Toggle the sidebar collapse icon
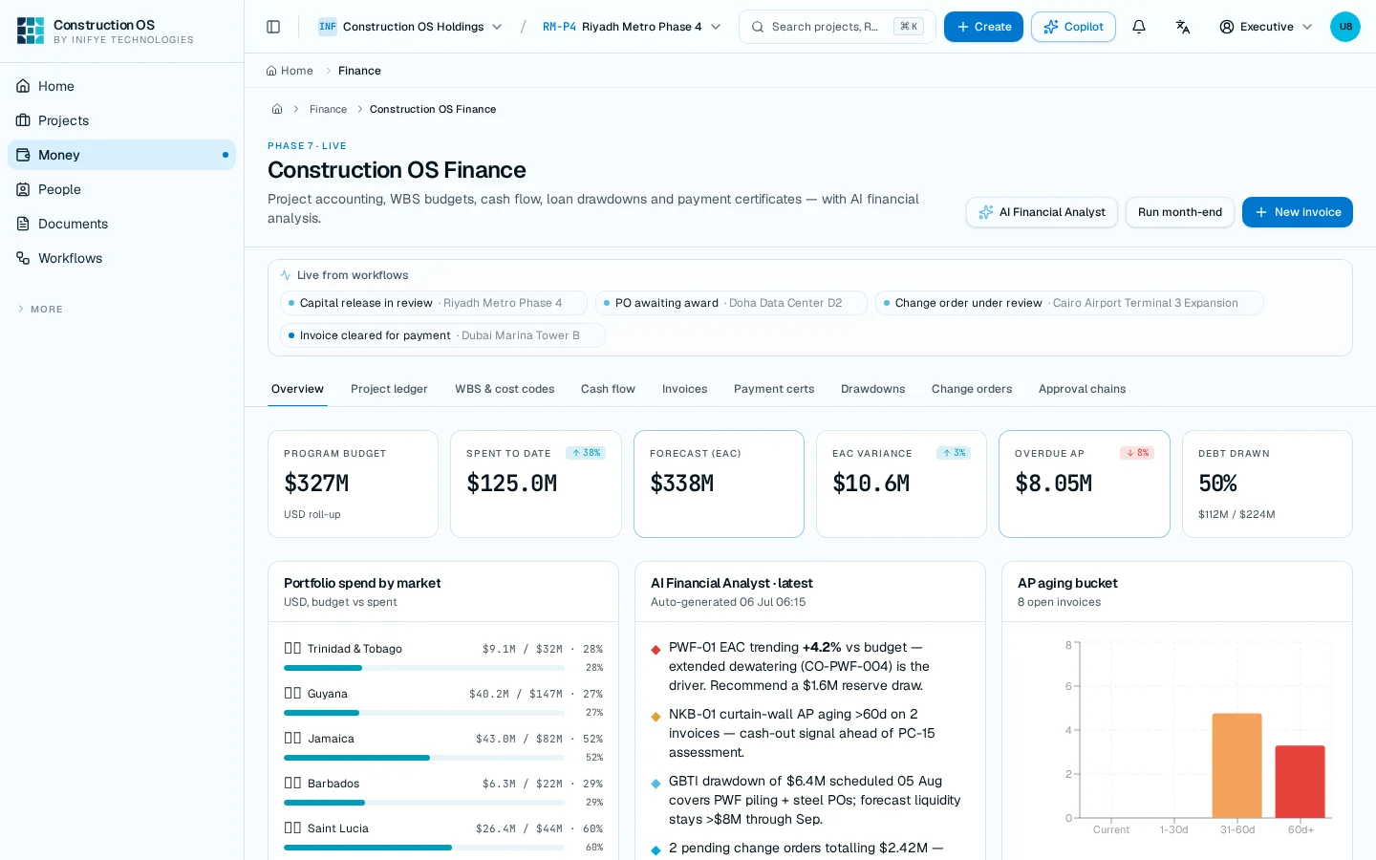Viewport: 1376px width, 860px height. pyautogui.click(x=273, y=27)
